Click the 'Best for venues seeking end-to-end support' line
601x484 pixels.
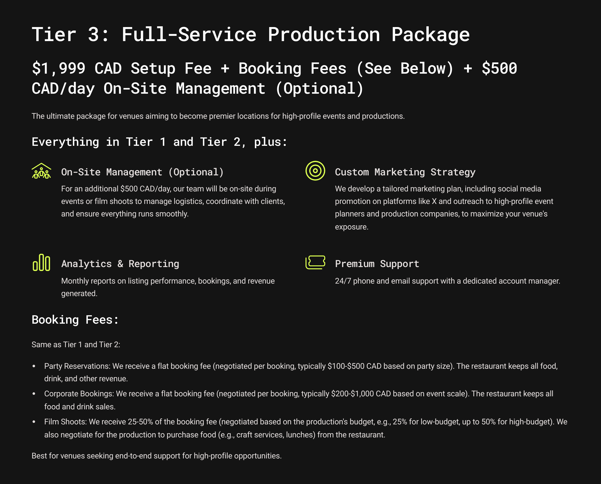[156, 456]
